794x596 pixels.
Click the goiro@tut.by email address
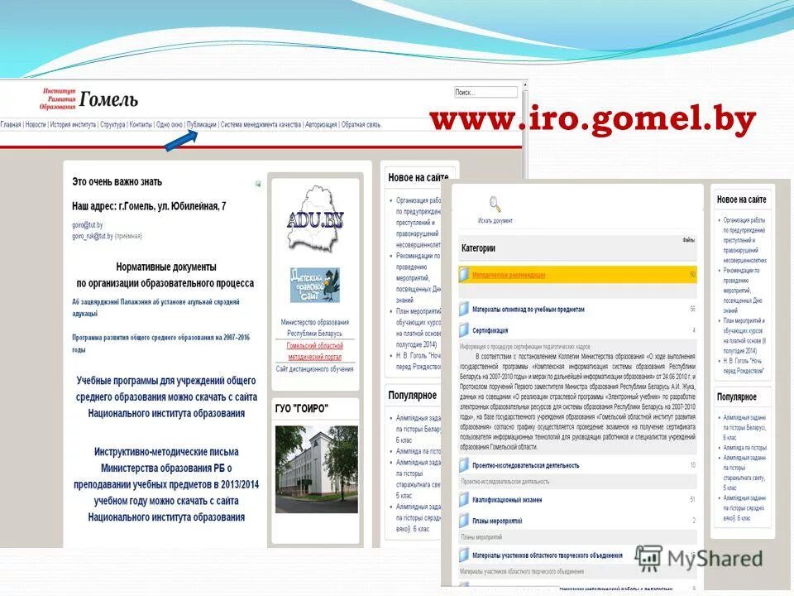(87, 225)
